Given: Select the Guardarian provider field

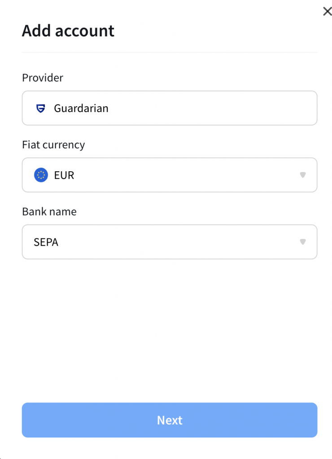Looking at the screenshot, I should (170, 108).
